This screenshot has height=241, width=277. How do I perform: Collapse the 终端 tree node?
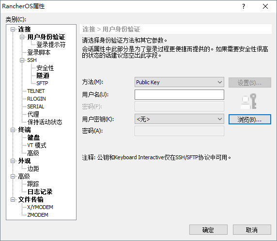[13, 130]
